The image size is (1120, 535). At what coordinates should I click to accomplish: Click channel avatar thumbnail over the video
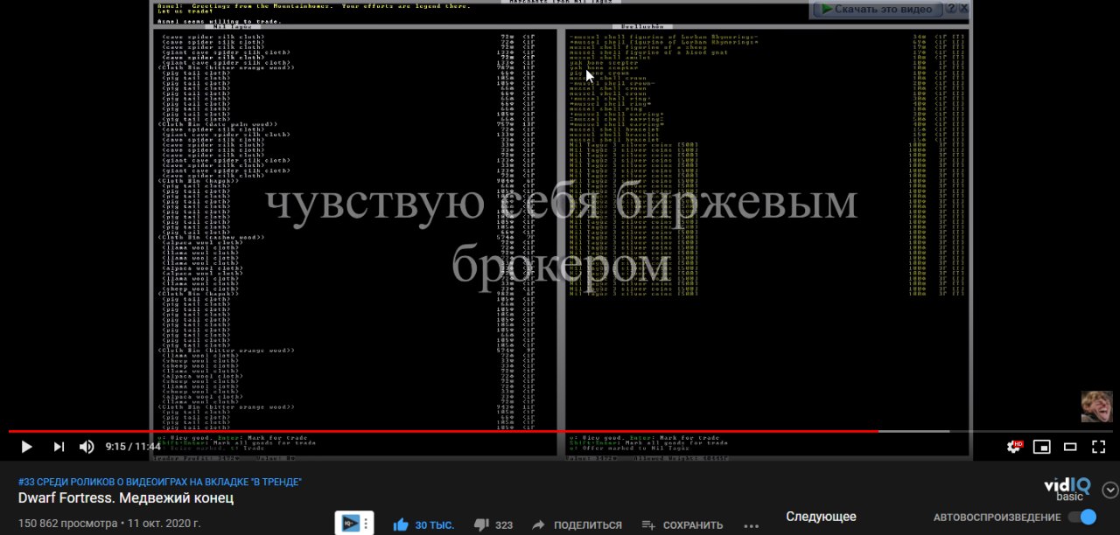1097,406
